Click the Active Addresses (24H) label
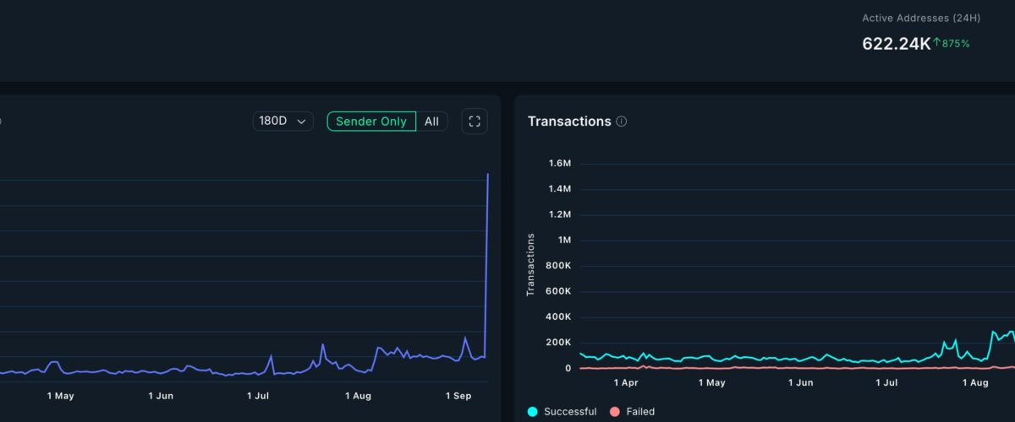This screenshot has width=1015, height=422. 910,18
